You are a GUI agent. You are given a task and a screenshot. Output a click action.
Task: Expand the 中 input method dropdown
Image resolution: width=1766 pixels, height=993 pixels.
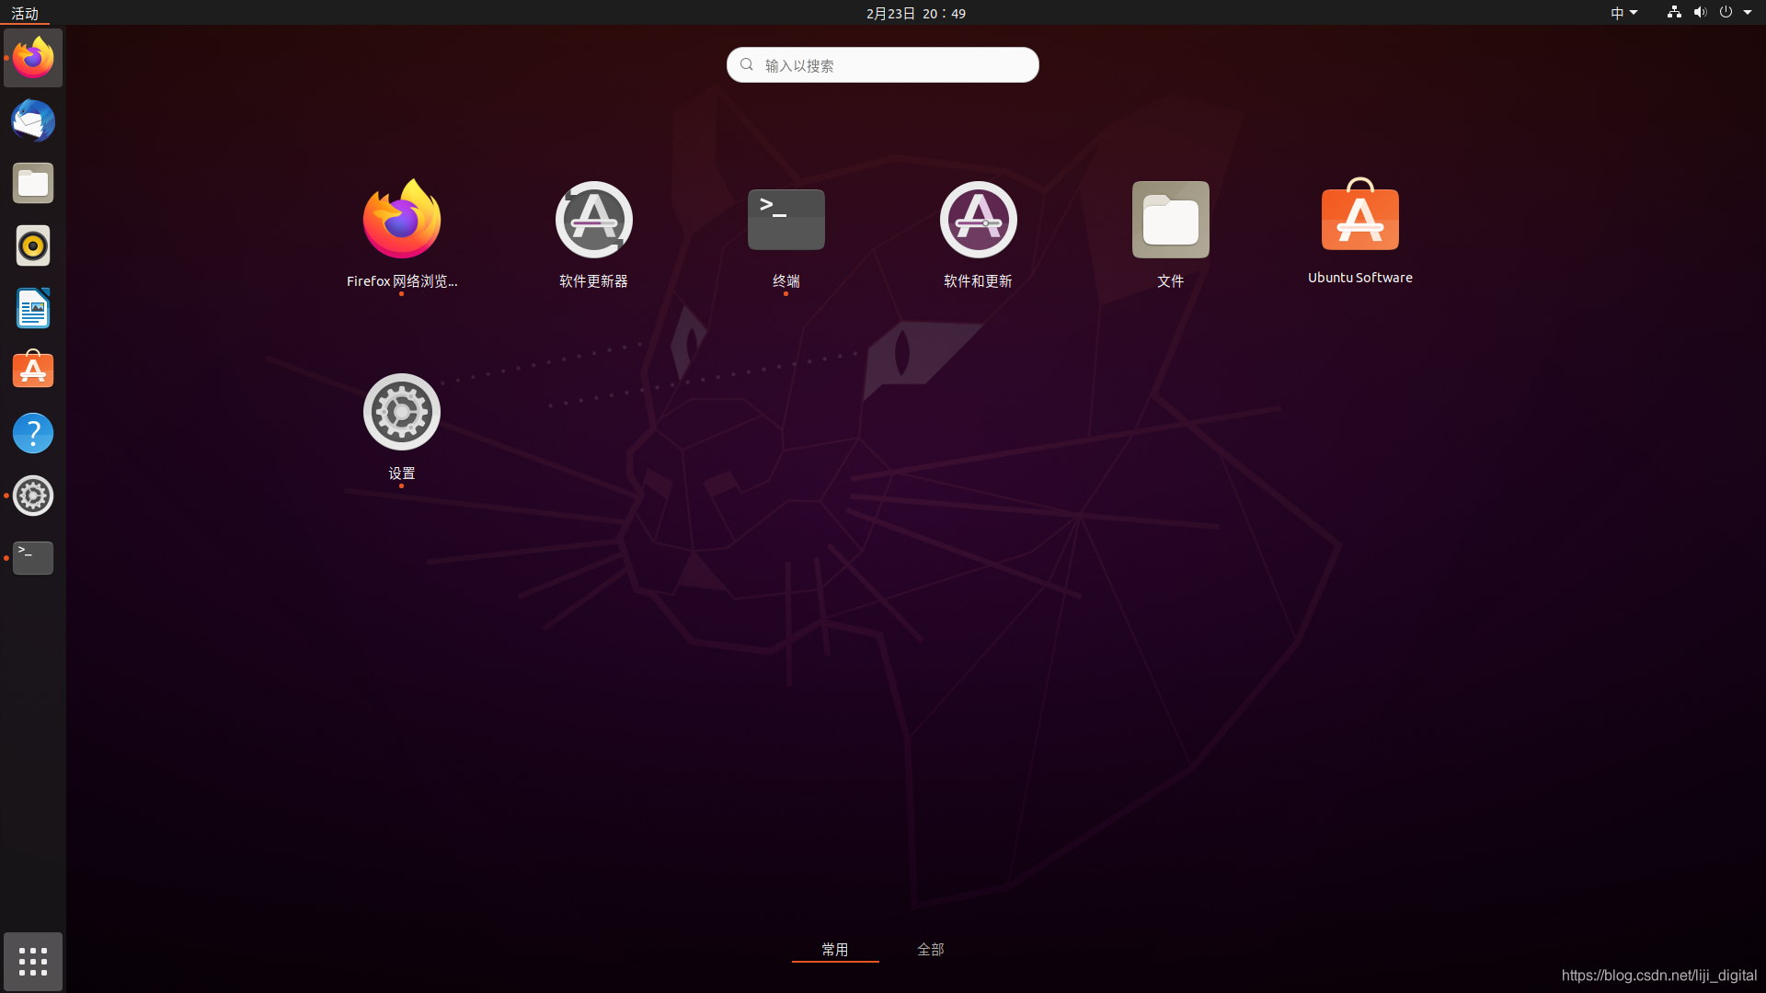1623,13
